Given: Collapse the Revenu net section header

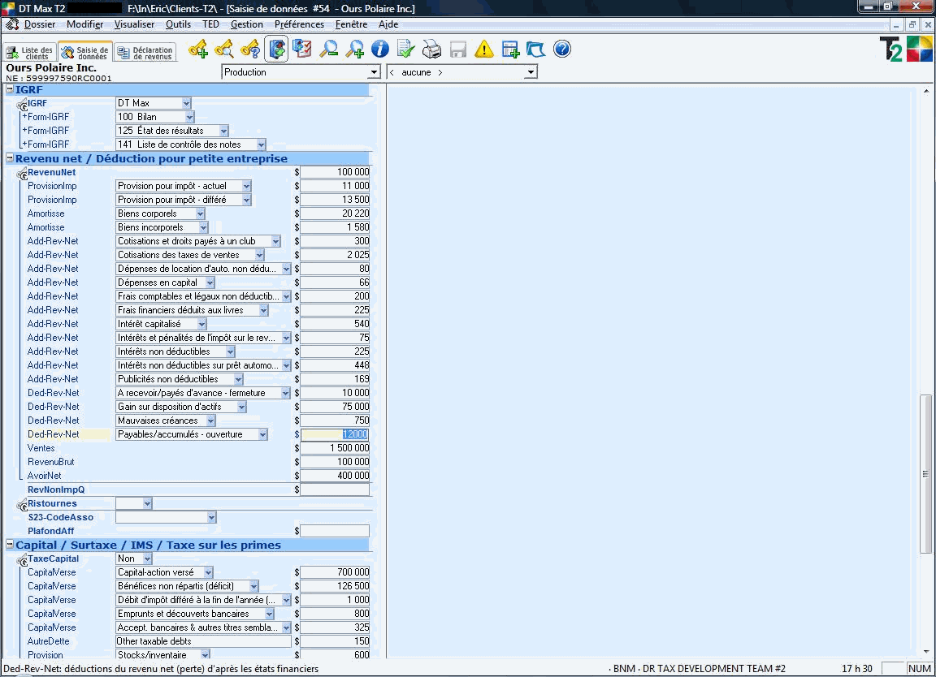Looking at the screenshot, I should [10, 158].
